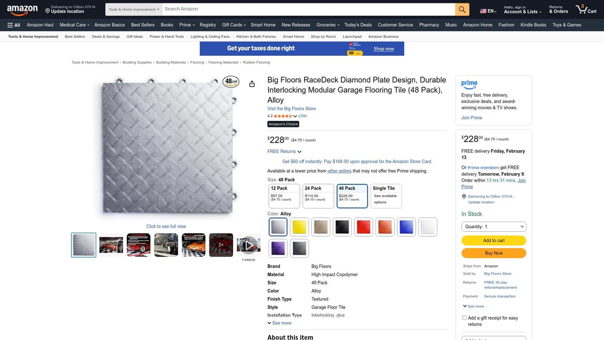Click the share icon near product image
The image size is (604, 340).
(x=252, y=84)
